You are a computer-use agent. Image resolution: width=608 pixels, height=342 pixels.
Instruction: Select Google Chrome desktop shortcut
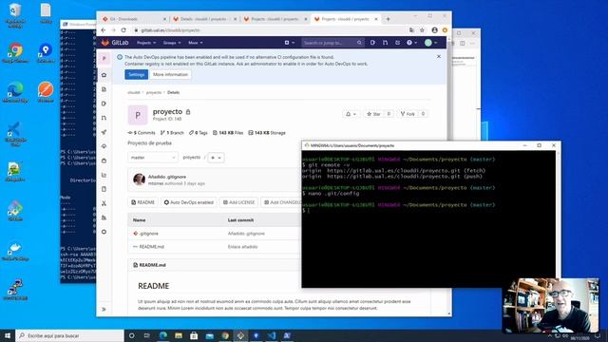pyautogui.click(x=15, y=53)
